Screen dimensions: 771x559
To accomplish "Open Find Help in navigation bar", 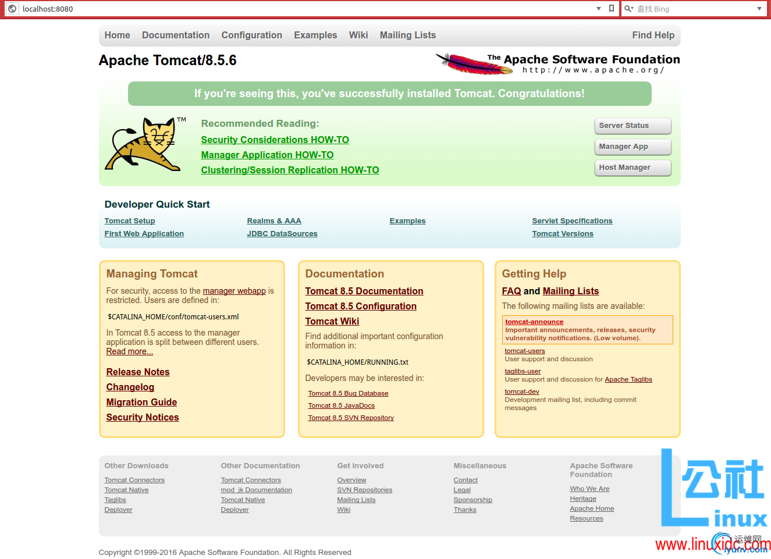I will pyautogui.click(x=653, y=35).
